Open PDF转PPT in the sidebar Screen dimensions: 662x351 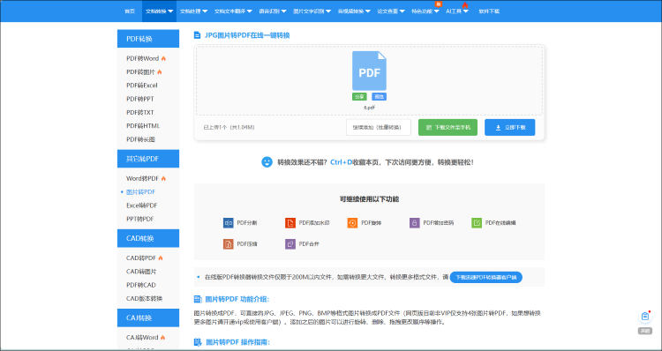[x=140, y=99]
